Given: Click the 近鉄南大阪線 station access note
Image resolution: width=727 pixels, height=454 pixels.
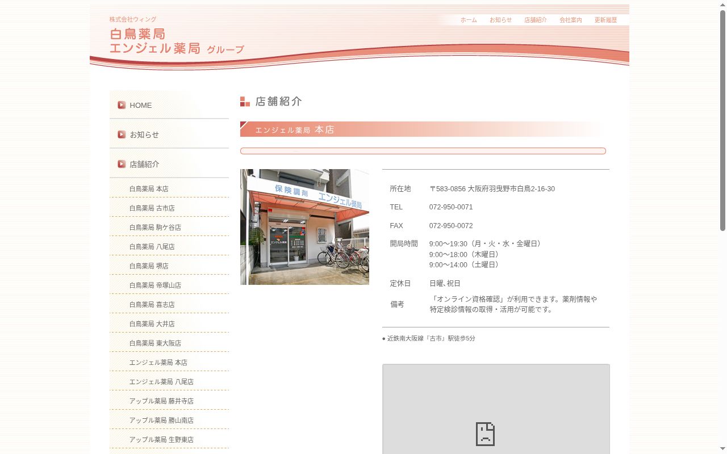Looking at the screenshot, I should coord(429,338).
